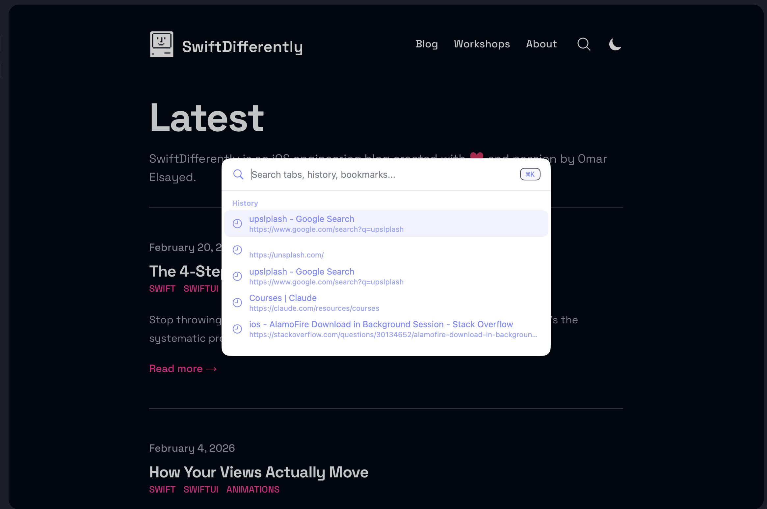Click clock icon of highlighted history item
The image size is (767, 509).
coord(237,224)
